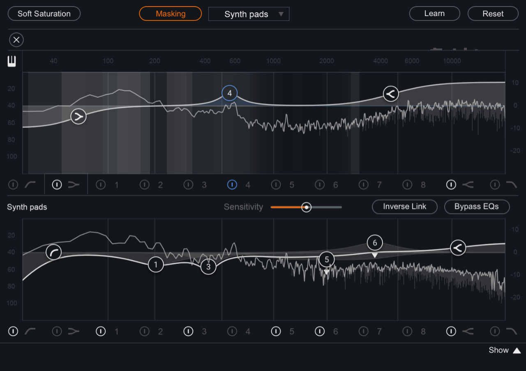Select the high shelf node in the top EQ
The width and height of the screenshot is (526, 371).
click(x=390, y=93)
